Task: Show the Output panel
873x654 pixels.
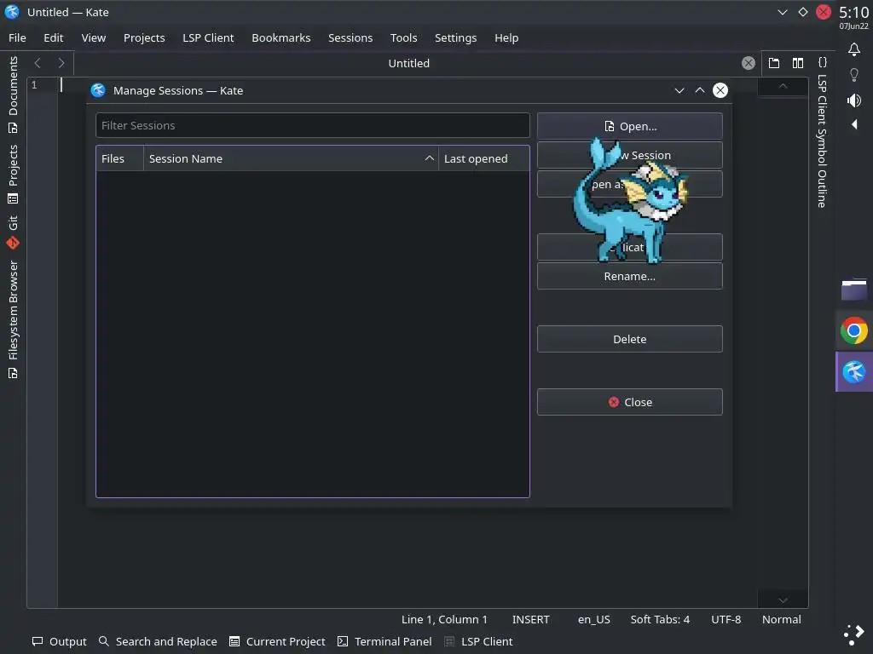Action: [x=60, y=641]
